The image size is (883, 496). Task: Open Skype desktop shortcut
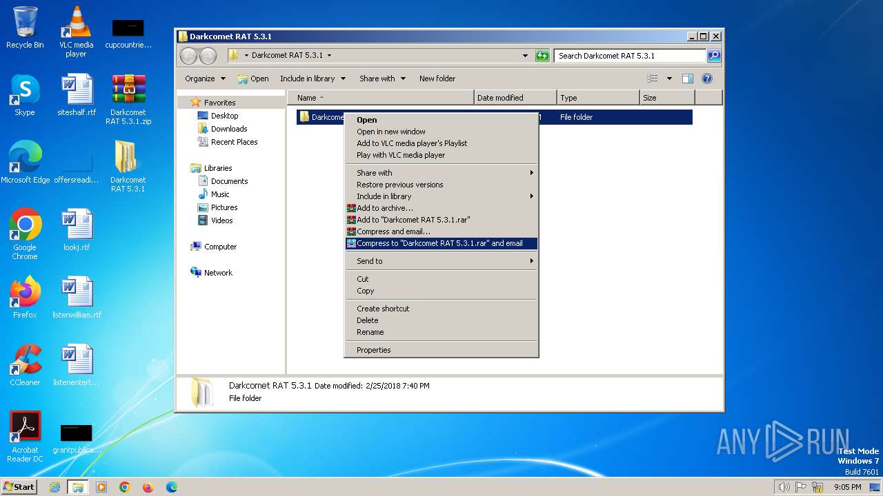click(x=25, y=95)
